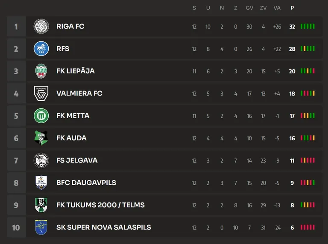Screen dimensions: 328x244
Task: Open the blue RFS club logo
Action: click(41, 49)
